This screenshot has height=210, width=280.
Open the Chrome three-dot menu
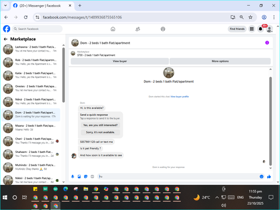pyautogui.click(x=274, y=17)
